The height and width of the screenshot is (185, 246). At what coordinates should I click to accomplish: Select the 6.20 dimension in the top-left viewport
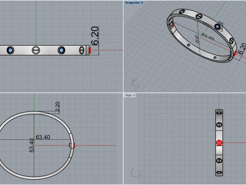pyautogui.click(x=95, y=35)
